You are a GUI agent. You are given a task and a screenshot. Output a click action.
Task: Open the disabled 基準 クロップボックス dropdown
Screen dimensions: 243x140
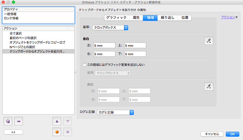tap(113, 73)
